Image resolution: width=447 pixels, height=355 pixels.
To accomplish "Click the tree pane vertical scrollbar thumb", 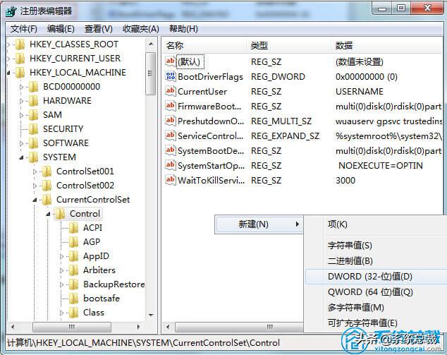I will coord(150,73).
